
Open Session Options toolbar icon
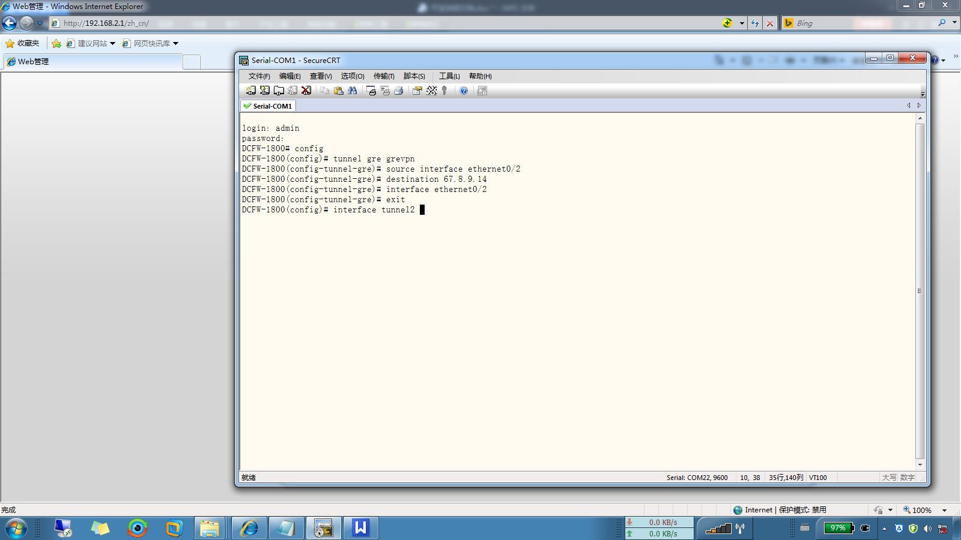pos(417,91)
